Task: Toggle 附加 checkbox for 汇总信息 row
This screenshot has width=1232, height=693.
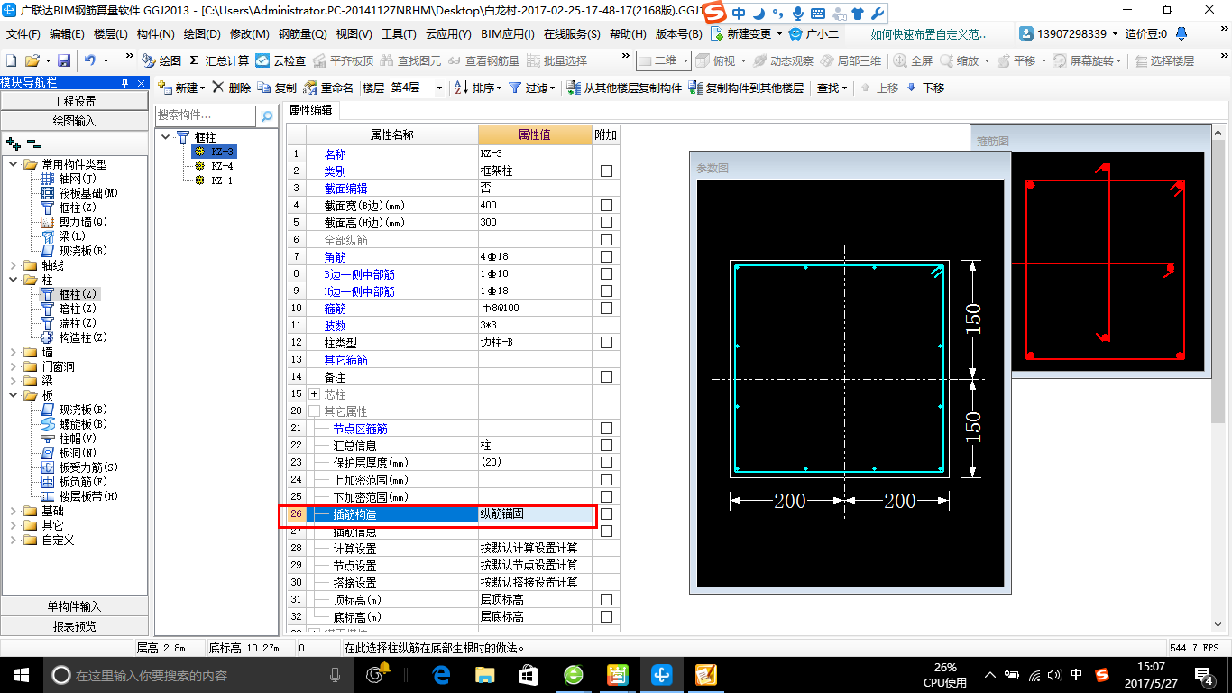Action: (606, 446)
